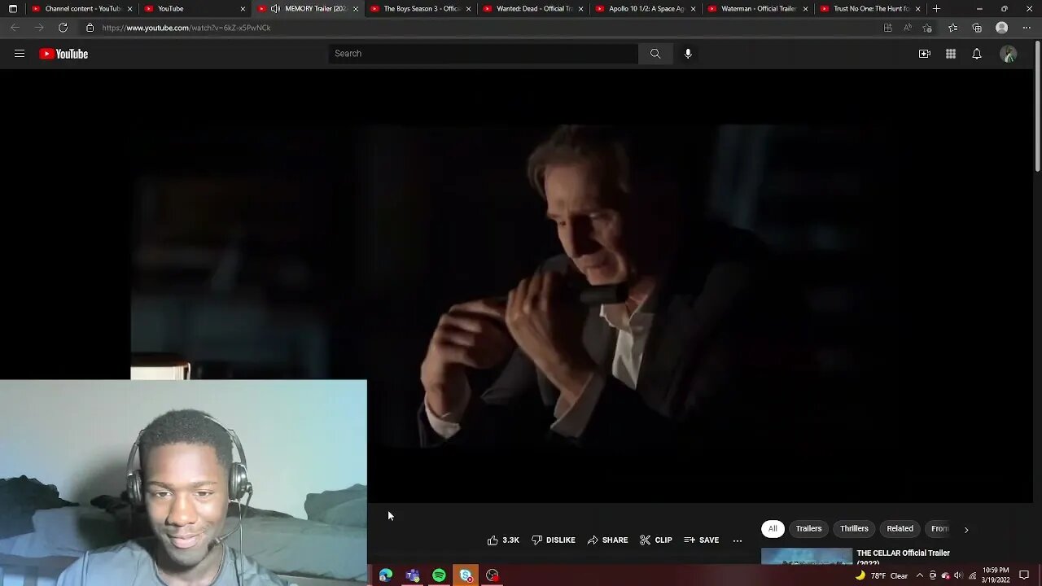Screen dimensions: 1042x586
Task: Switch to Channel content YouTube tab
Action: click(81, 9)
